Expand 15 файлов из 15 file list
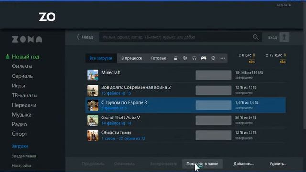 [116, 93]
